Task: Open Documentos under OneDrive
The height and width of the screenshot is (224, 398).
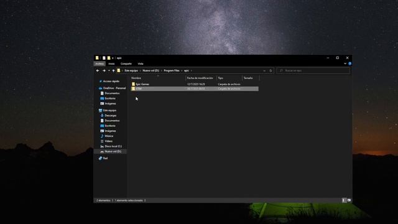Action: point(110,93)
